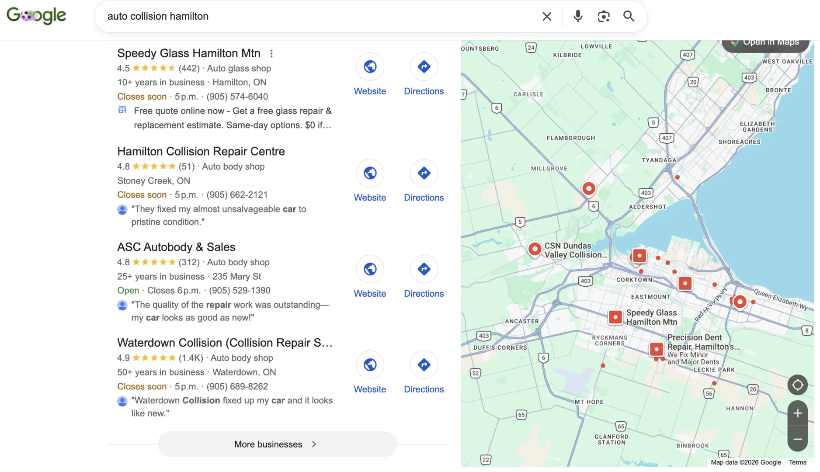Click the magnifying glass search icon
Viewport: 820px width, 472px height.
[629, 17]
